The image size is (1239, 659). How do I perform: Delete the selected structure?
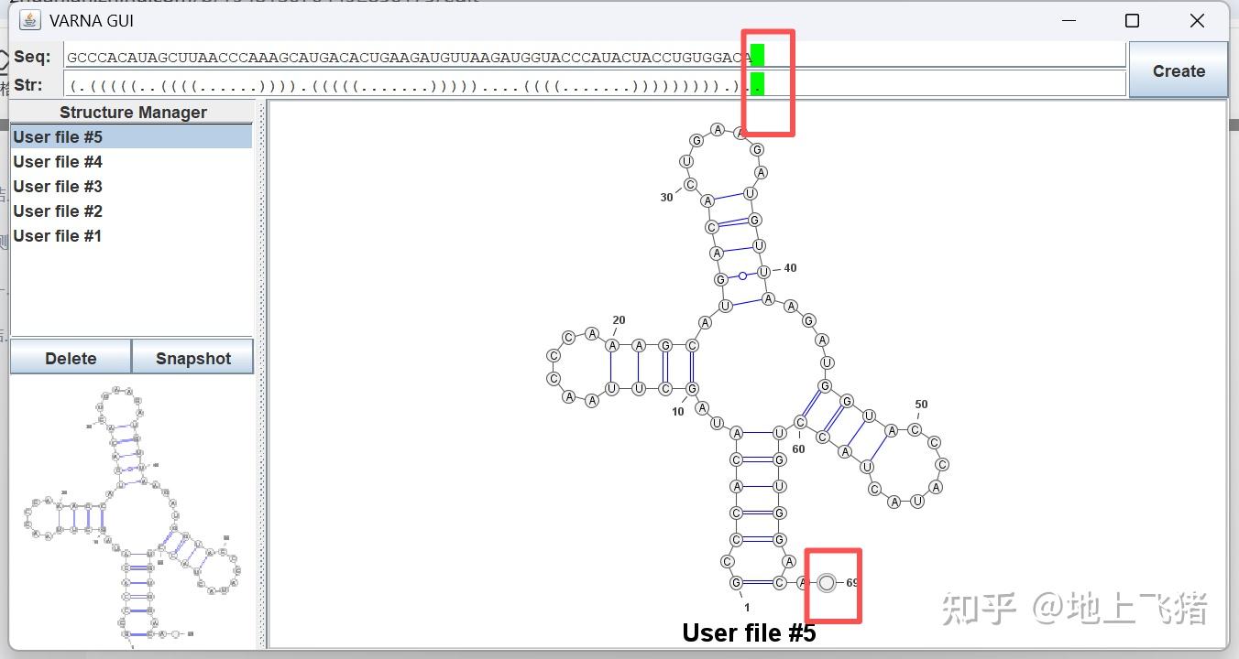[71, 358]
